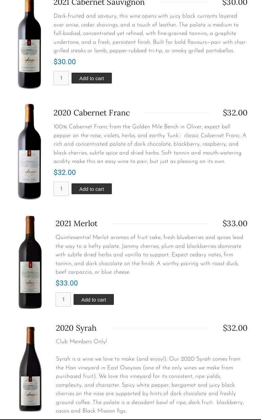This screenshot has height=420, width=261.
Task: Click the blue $33.00 Merlot price
Action: click(67, 283)
